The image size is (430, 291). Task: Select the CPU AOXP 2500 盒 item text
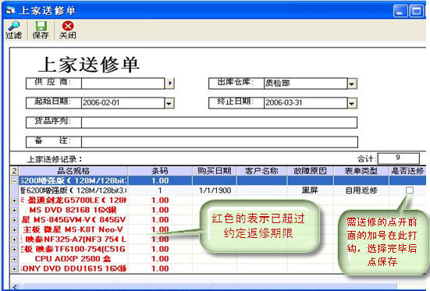[73, 259]
